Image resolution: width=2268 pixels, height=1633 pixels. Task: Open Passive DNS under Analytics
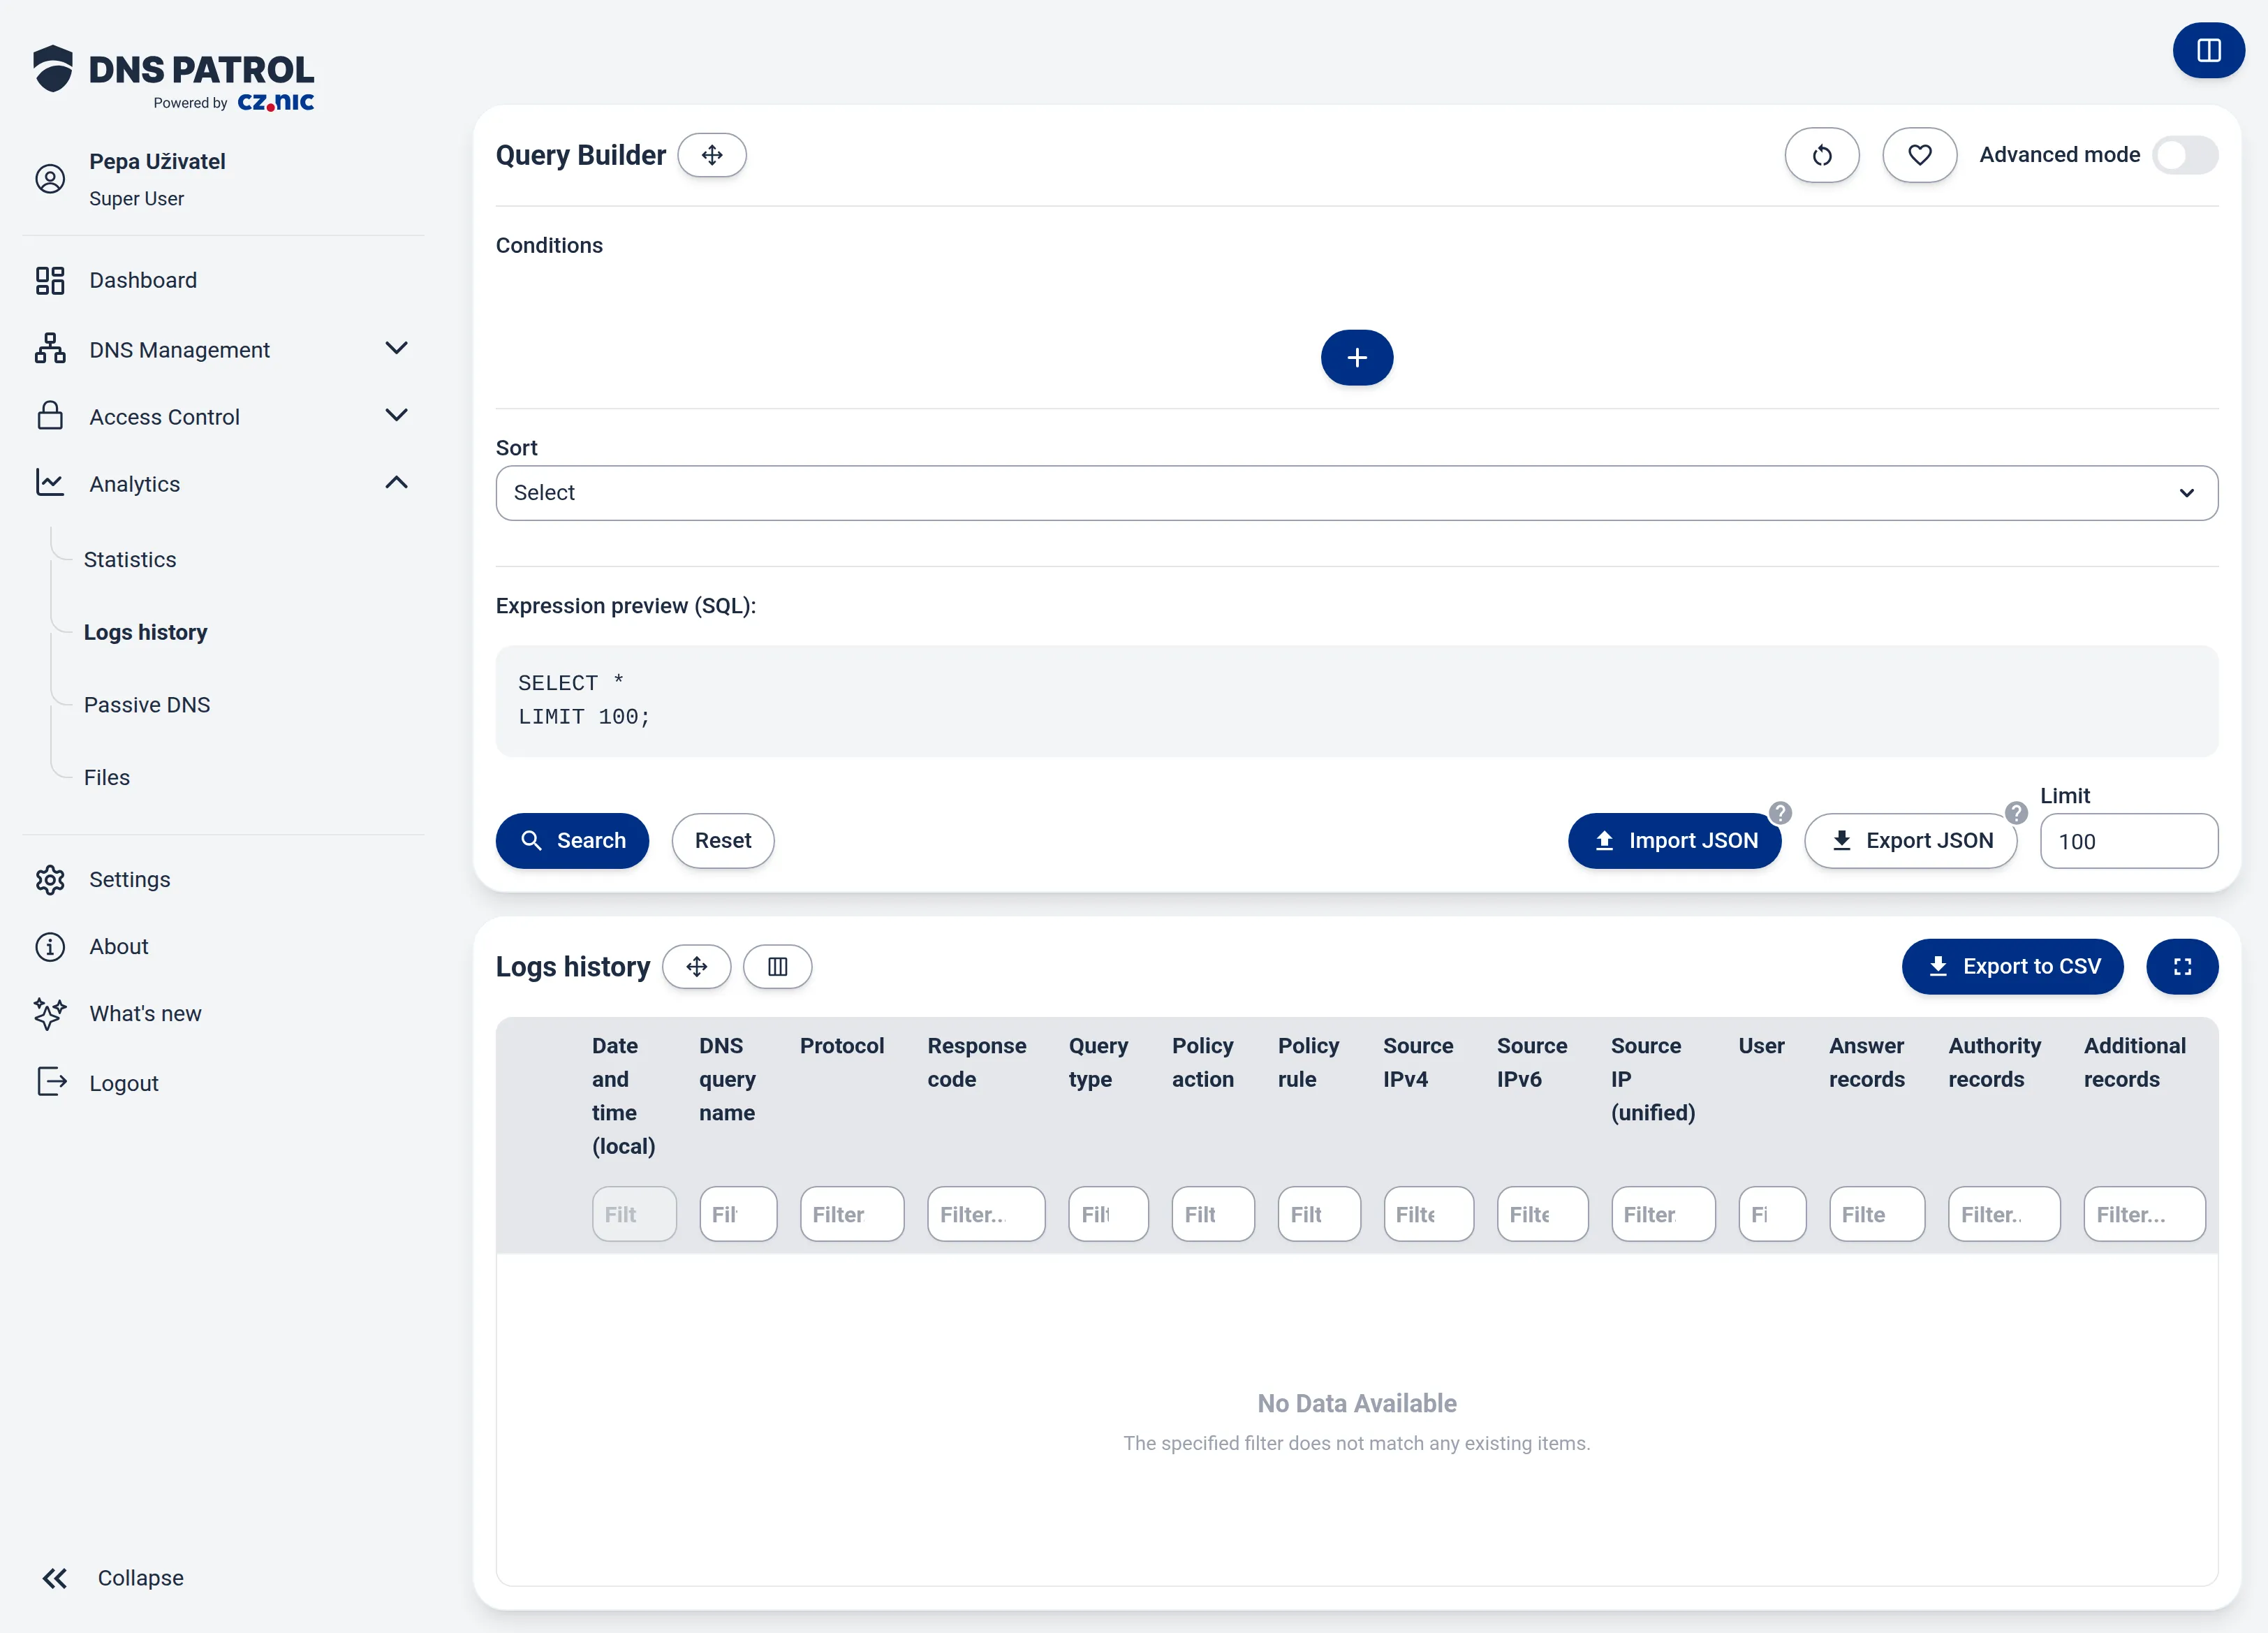pos(147,705)
